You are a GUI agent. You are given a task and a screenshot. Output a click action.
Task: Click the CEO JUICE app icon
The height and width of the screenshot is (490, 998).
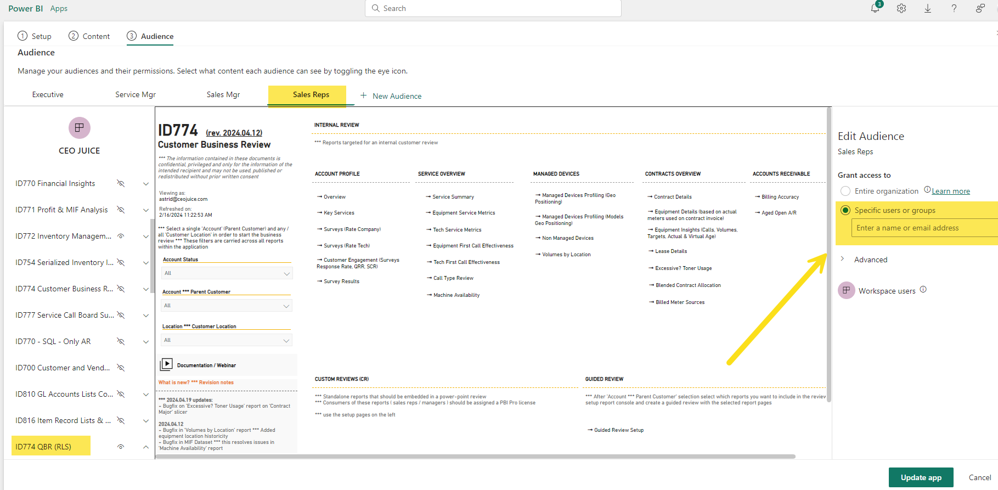(80, 128)
